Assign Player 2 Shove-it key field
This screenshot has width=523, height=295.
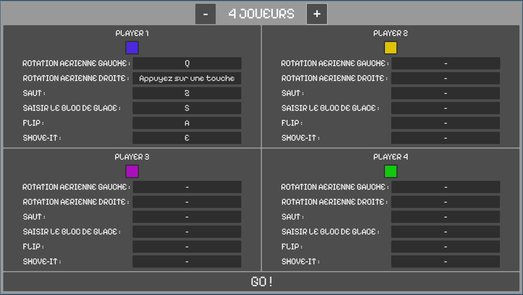(446, 138)
